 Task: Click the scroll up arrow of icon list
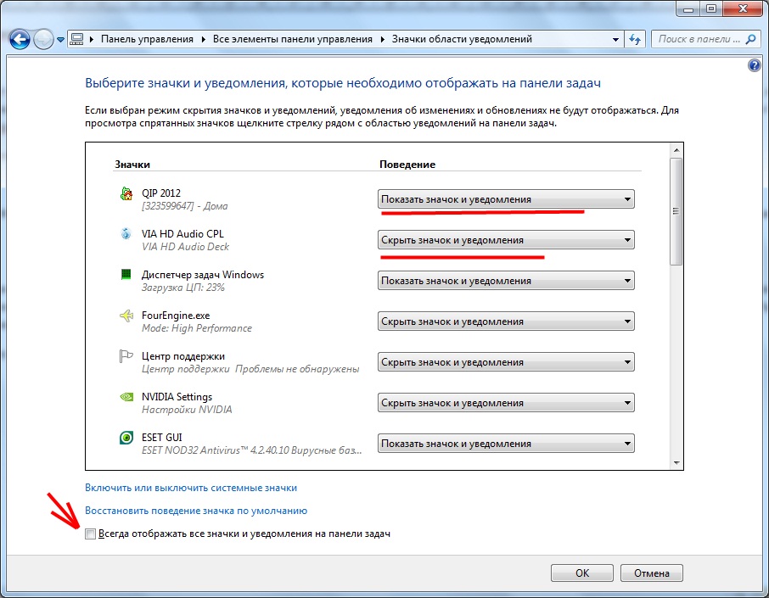point(676,150)
